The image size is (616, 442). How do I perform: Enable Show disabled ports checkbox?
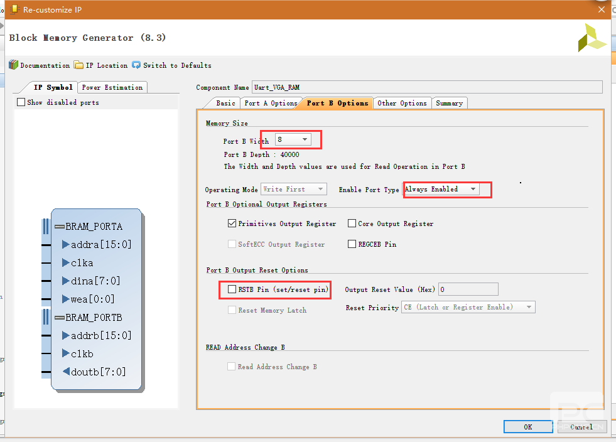click(21, 102)
